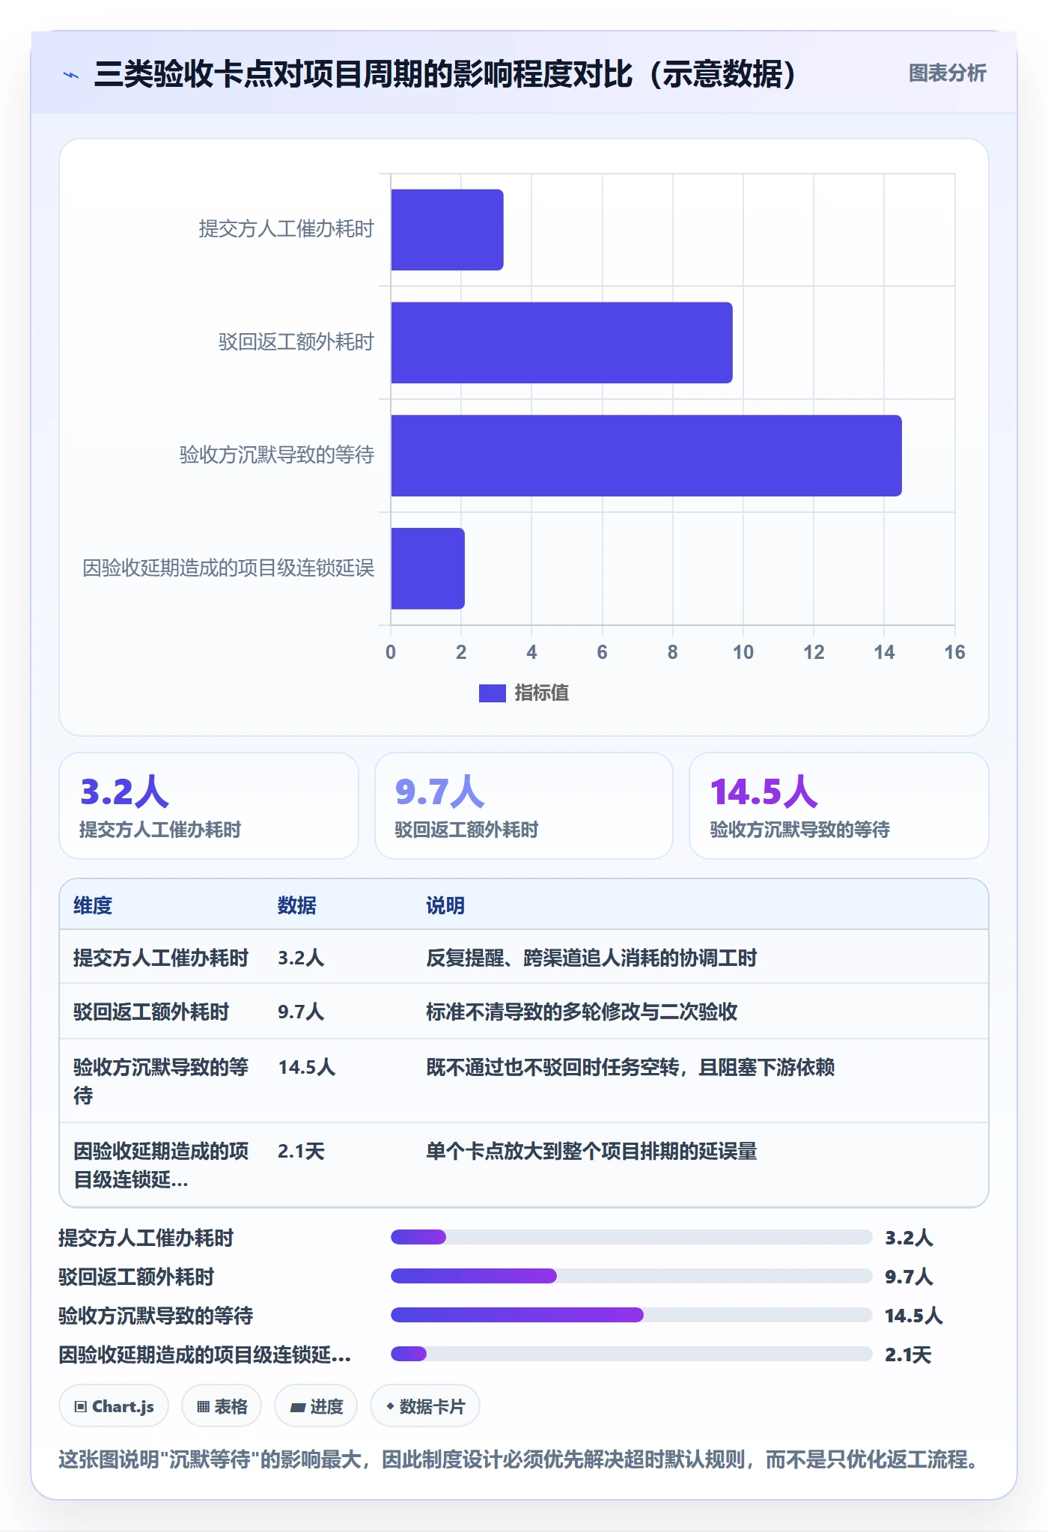
Task: Click the grid icon in 表格 tag
Action: pos(203,1407)
